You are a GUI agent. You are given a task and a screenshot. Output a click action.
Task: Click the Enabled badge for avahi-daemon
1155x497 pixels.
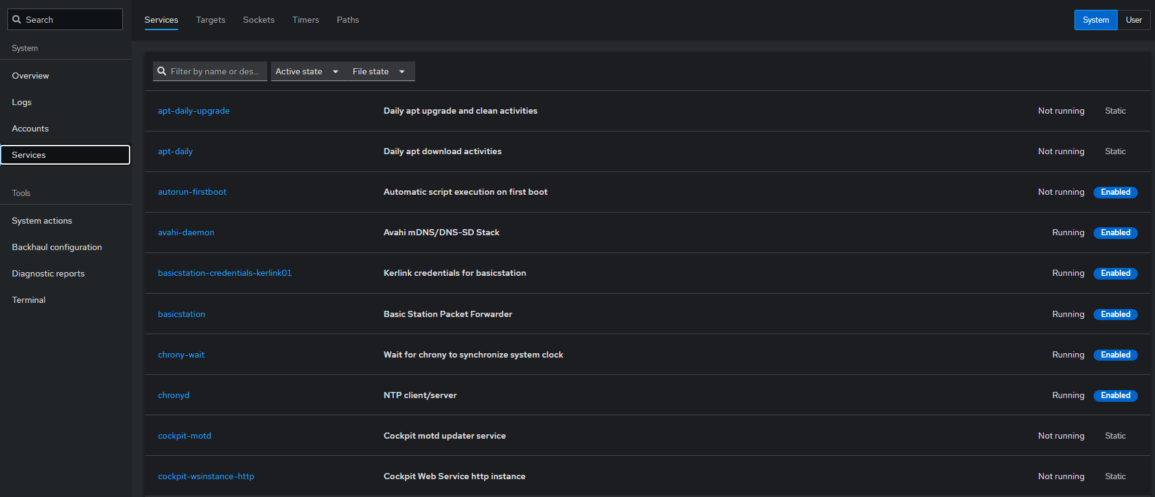(1115, 233)
